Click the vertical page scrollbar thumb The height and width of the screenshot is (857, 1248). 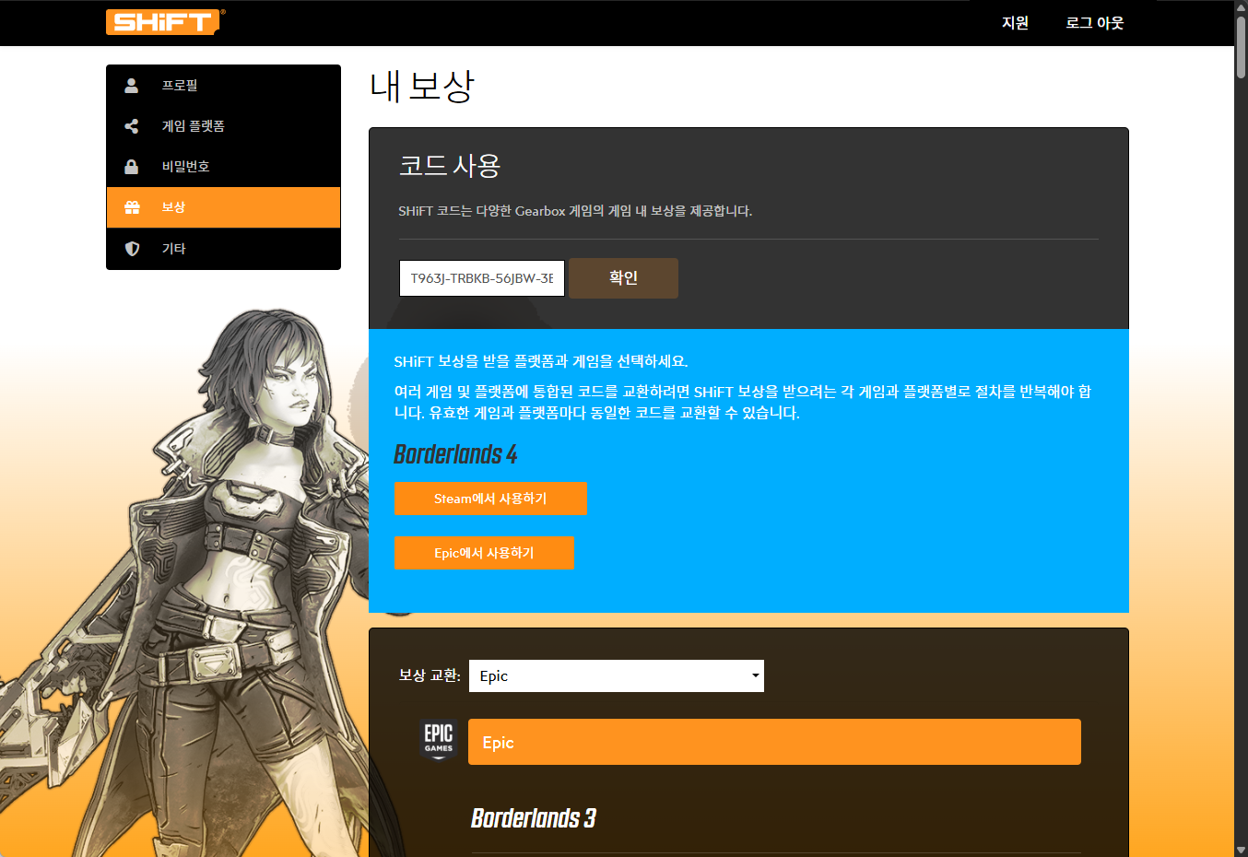pos(1241,46)
